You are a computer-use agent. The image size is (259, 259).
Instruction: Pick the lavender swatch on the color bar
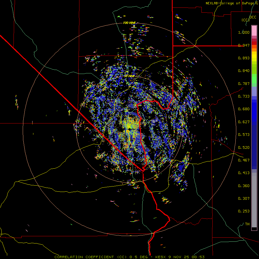point(254,91)
